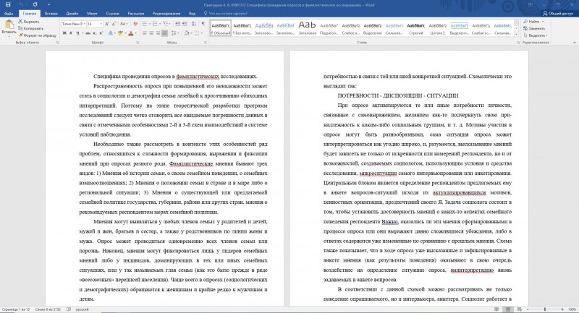Screen dimensions: 579x313
Task: Toggle italic formatting (К)
Action: pyautogui.click(x=71, y=33)
